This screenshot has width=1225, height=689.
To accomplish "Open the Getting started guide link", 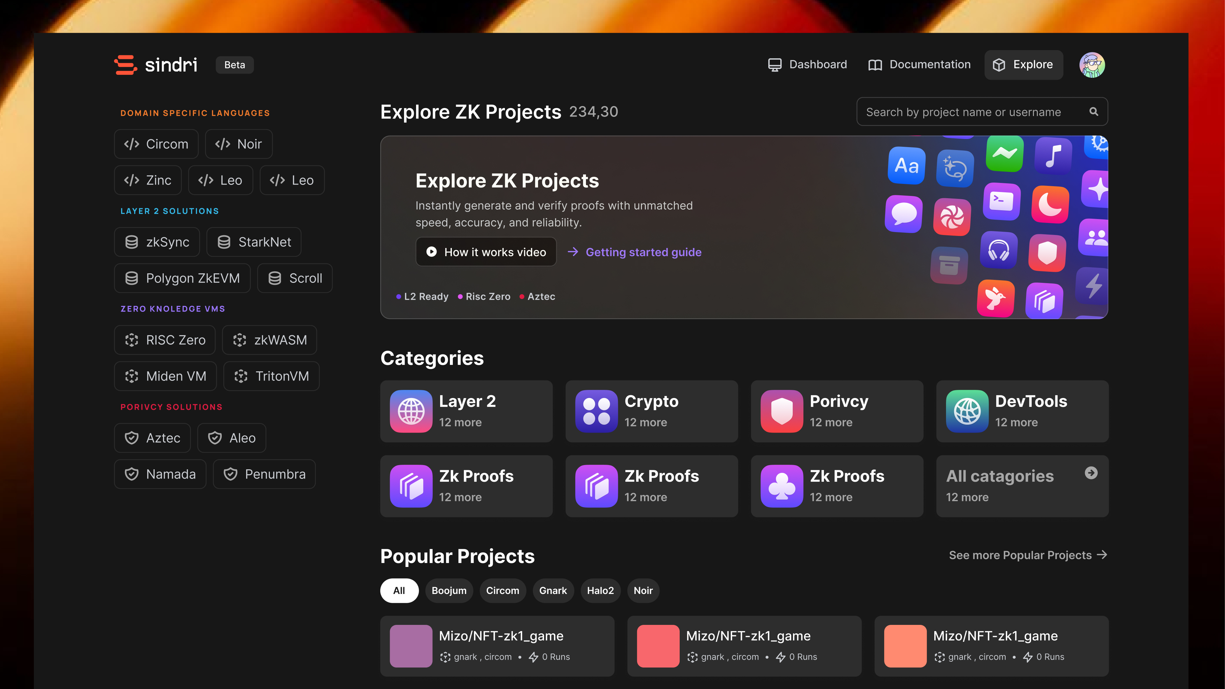I will pyautogui.click(x=643, y=252).
